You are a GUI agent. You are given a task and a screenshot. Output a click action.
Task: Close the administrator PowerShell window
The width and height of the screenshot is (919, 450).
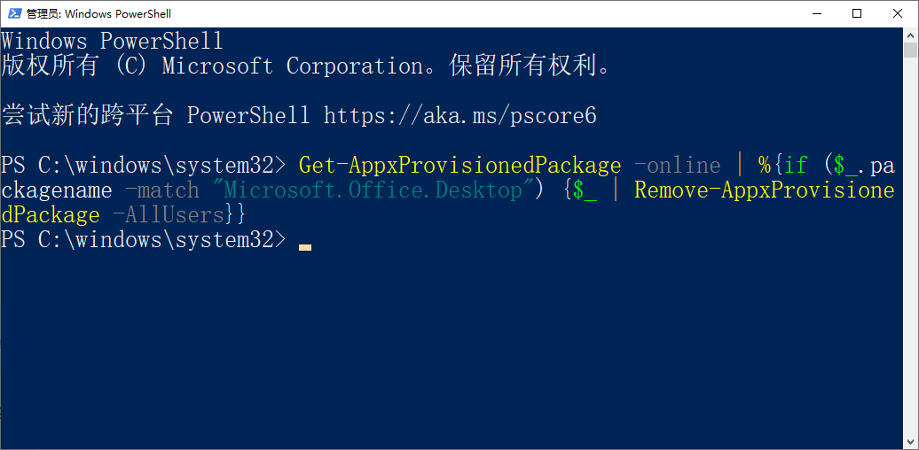tap(898, 13)
